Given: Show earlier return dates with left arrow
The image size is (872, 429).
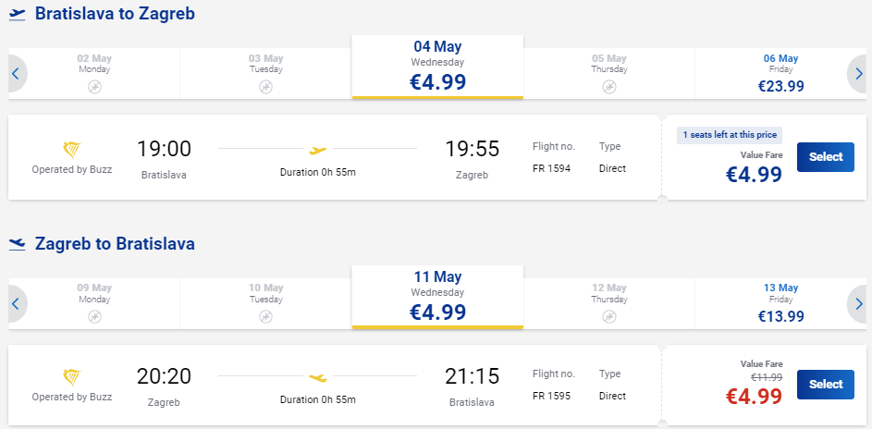Looking at the screenshot, I should (x=17, y=303).
